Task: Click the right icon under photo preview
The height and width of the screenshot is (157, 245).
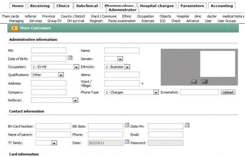Action: pos(205,81)
